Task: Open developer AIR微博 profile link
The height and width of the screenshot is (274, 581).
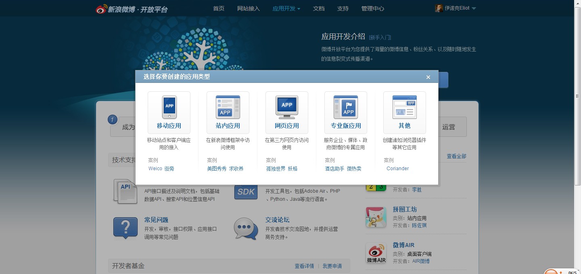Action: tap(421, 261)
